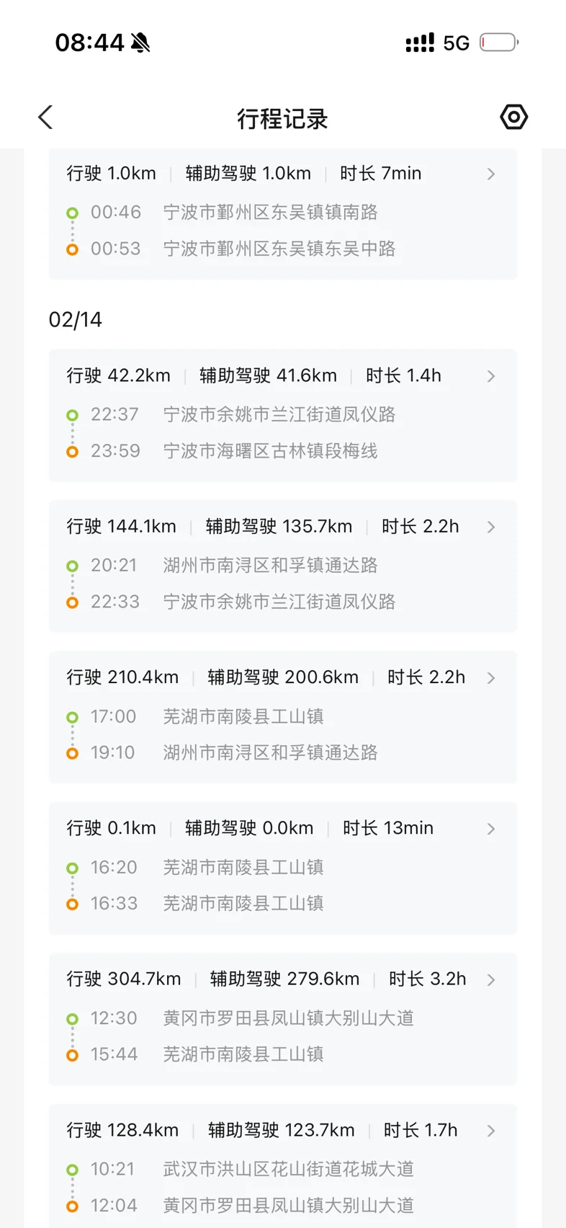566x1228 pixels.
Task: Open origin 武汉市洪山区花山街道花城大道
Action: click(x=288, y=1169)
